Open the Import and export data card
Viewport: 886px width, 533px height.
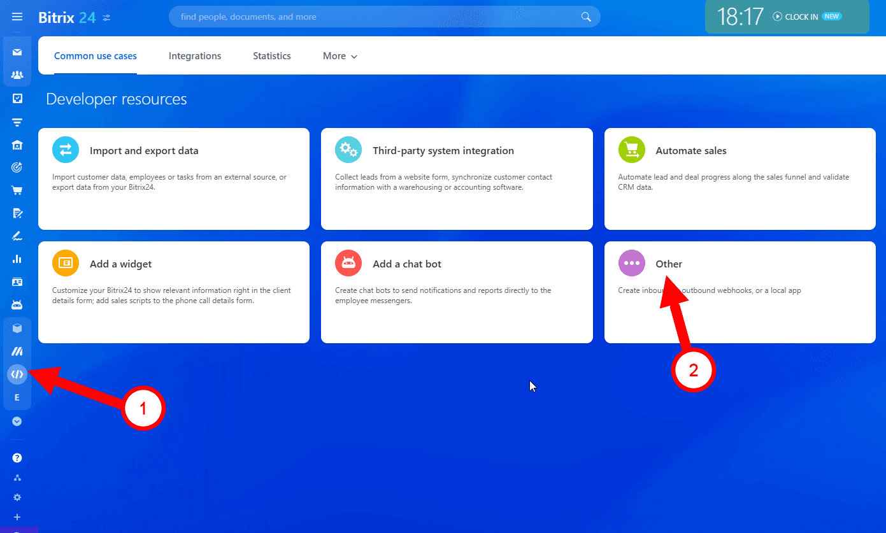(174, 179)
